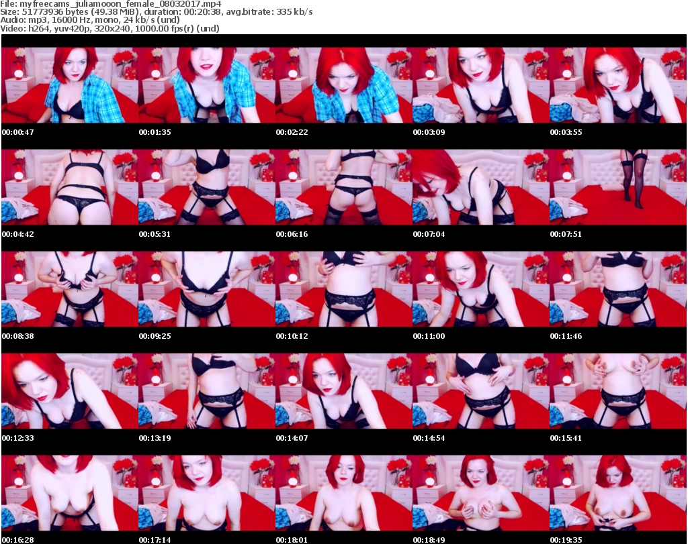
Task: Click the 00:08:38 timestamp label
Action: [18, 336]
